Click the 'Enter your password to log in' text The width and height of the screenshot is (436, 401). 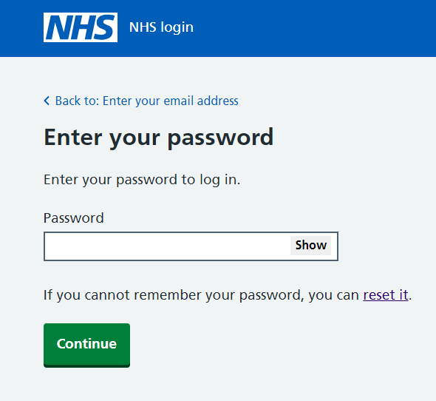[x=142, y=180]
